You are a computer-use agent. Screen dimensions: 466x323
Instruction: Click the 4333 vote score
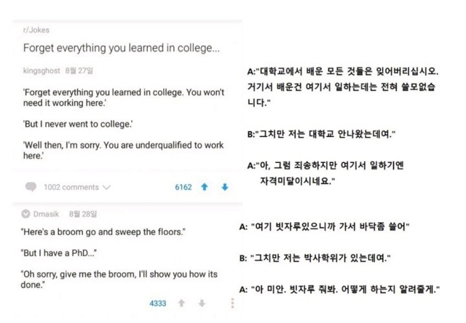[x=159, y=302]
